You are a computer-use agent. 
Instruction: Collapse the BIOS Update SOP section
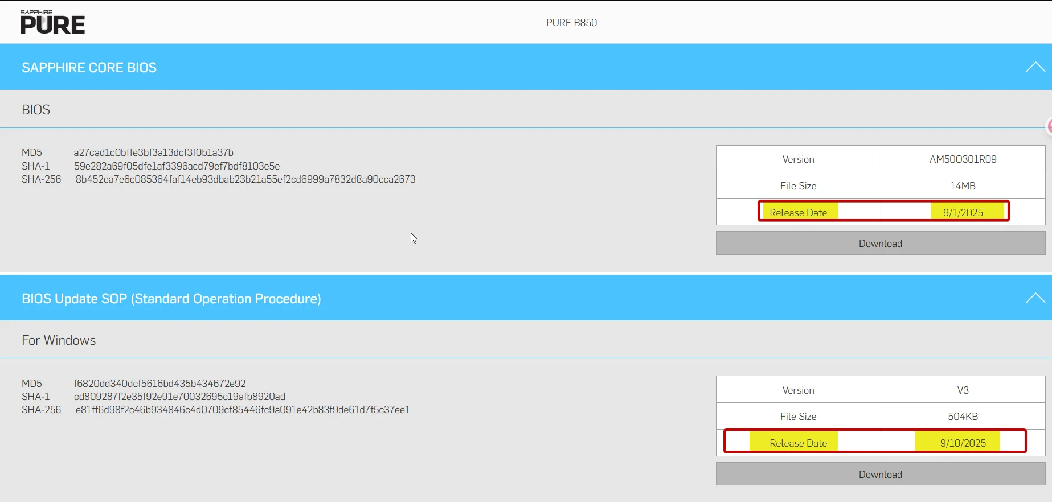(x=1035, y=298)
